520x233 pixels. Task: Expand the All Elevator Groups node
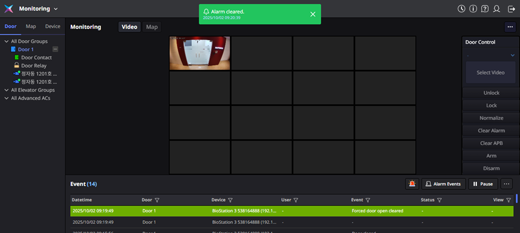(x=6, y=90)
